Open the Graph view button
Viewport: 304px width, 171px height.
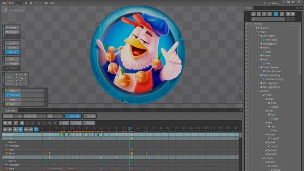tap(90, 116)
